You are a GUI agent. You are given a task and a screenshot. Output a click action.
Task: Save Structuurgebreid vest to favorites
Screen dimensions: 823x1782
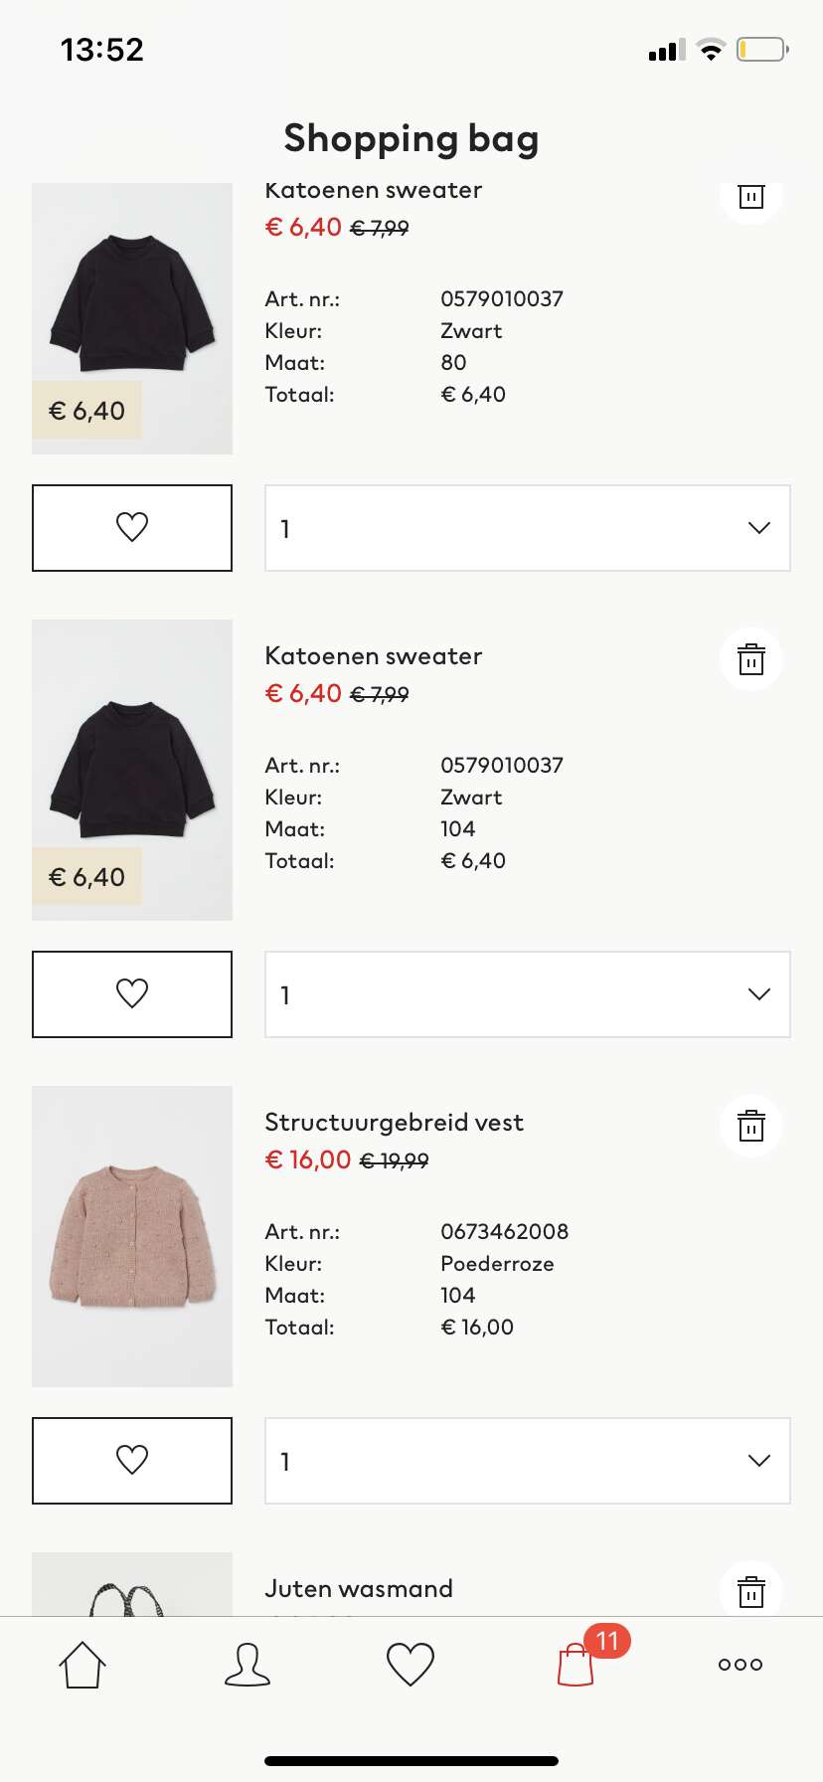[x=132, y=1461]
